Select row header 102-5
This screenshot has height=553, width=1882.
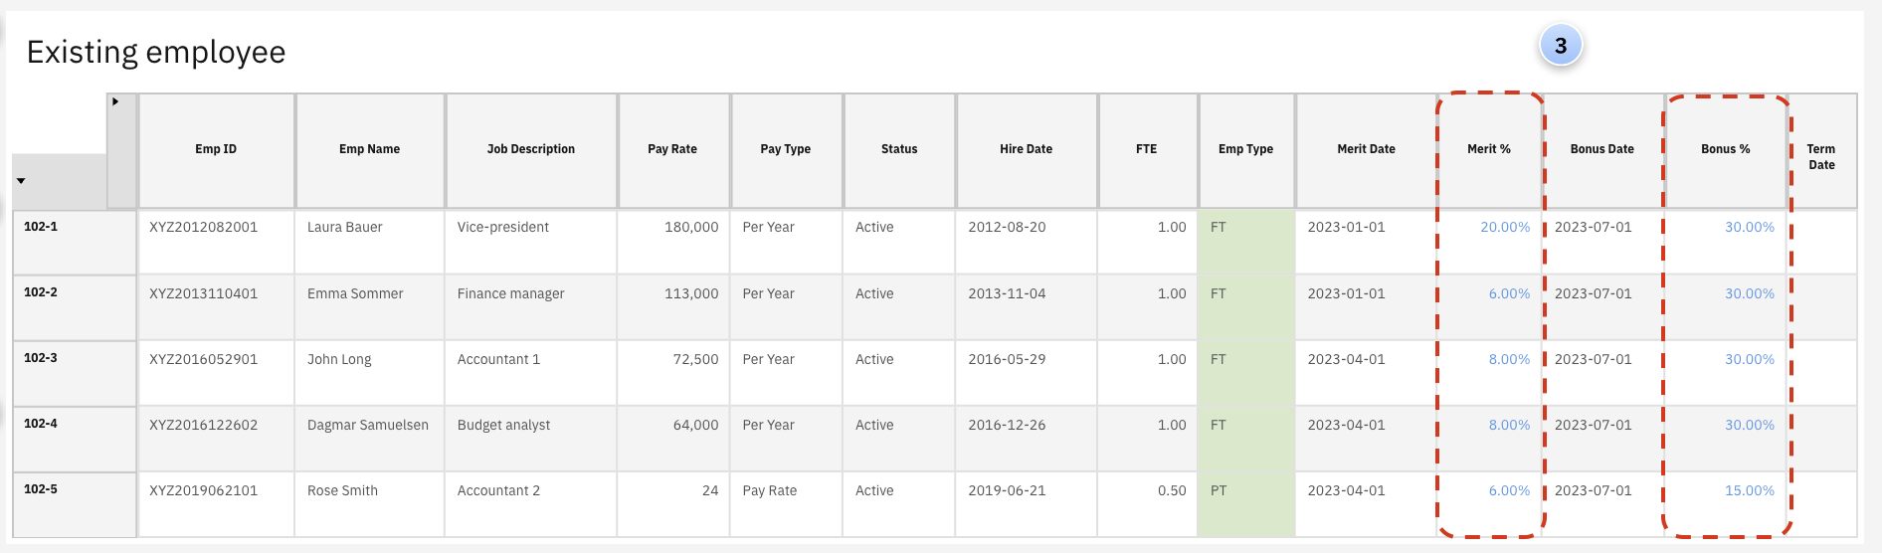coord(41,489)
